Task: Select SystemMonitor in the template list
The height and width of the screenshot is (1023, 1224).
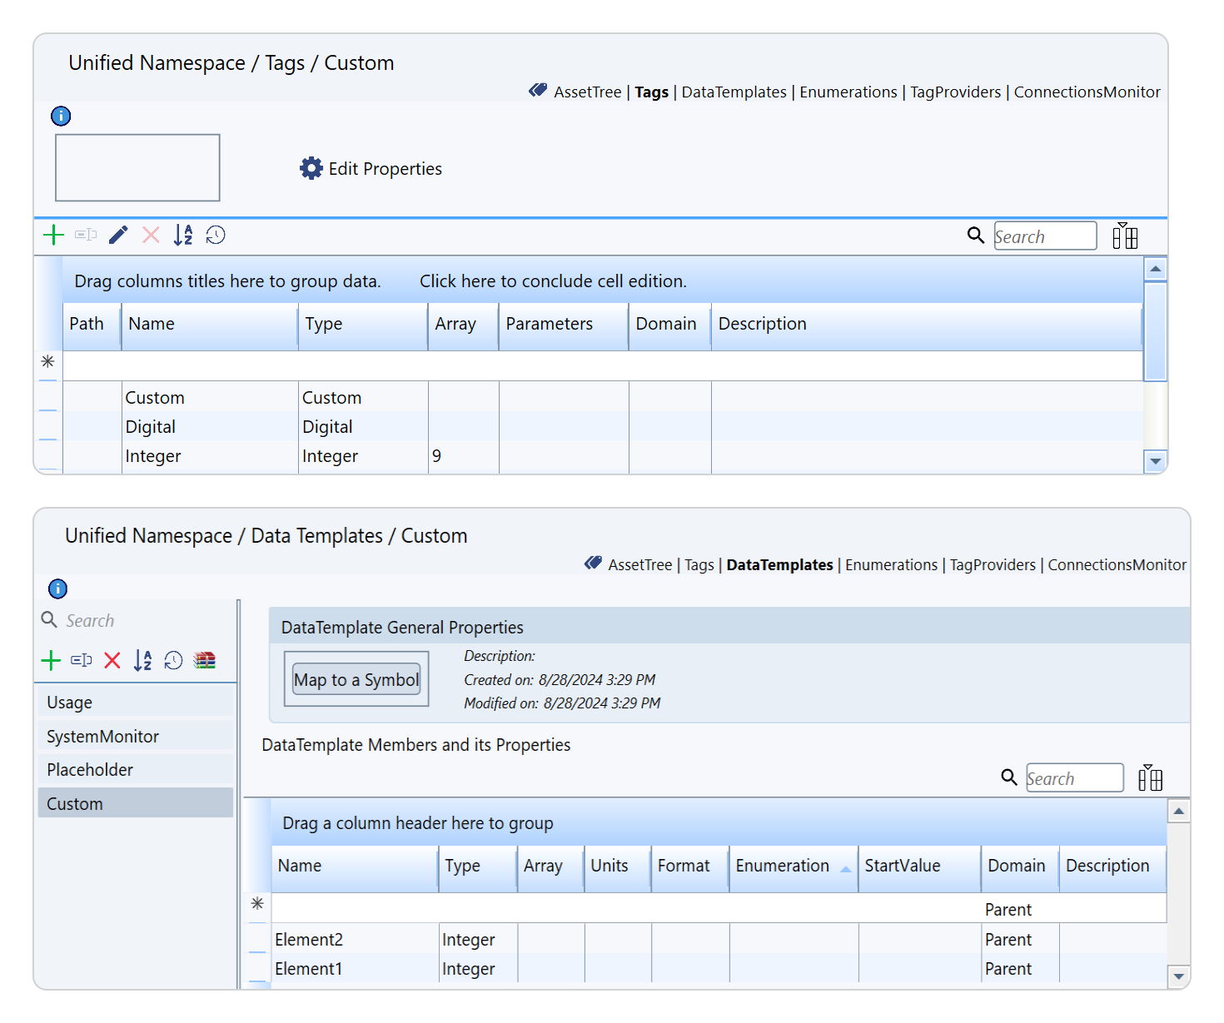Action: pyautogui.click(x=103, y=737)
